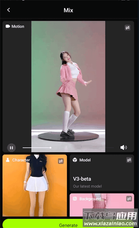Click the Motion camera icon
The height and width of the screenshot is (228, 139).
(8, 26)
